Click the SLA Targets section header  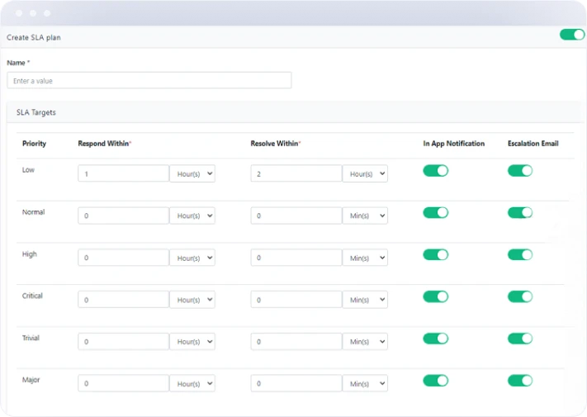click(x=36, y=111)
